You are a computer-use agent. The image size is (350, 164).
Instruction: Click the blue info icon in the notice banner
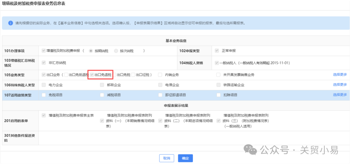(10, 23)
